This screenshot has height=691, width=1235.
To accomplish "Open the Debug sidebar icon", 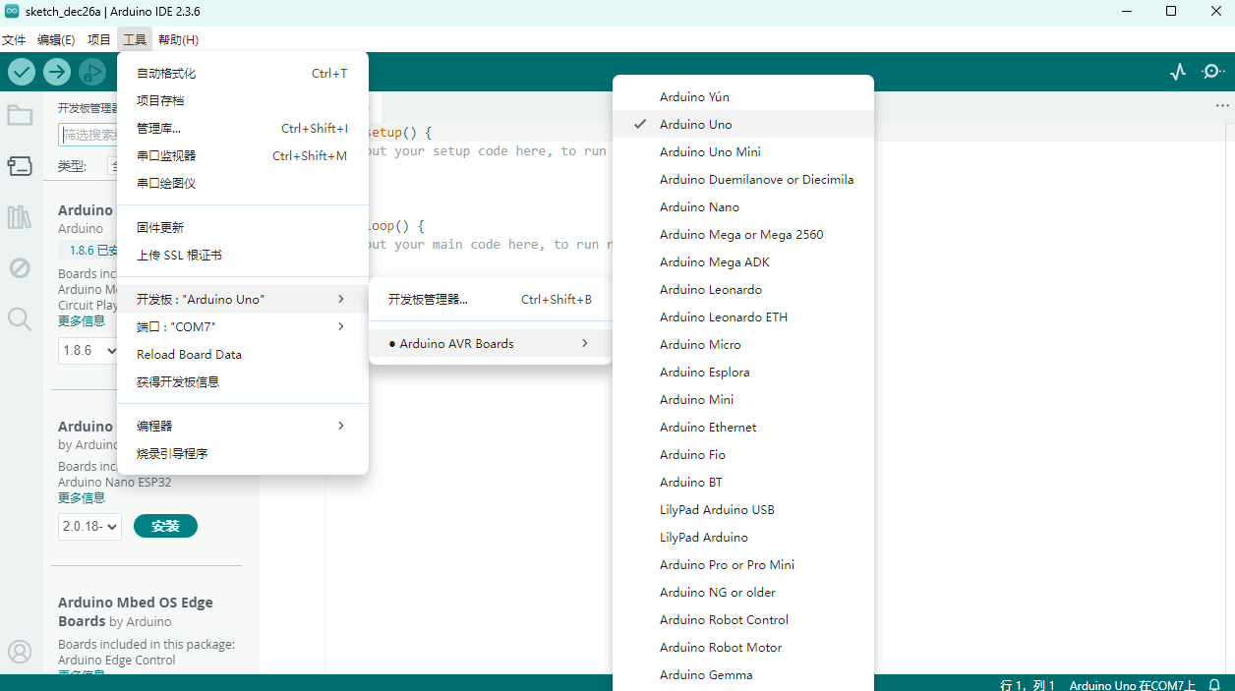I will click(x=20, y=268).
